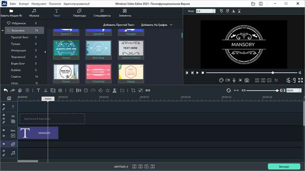
Task: Open the Экспорт menu in the menu bar
Action: point(24,4)
